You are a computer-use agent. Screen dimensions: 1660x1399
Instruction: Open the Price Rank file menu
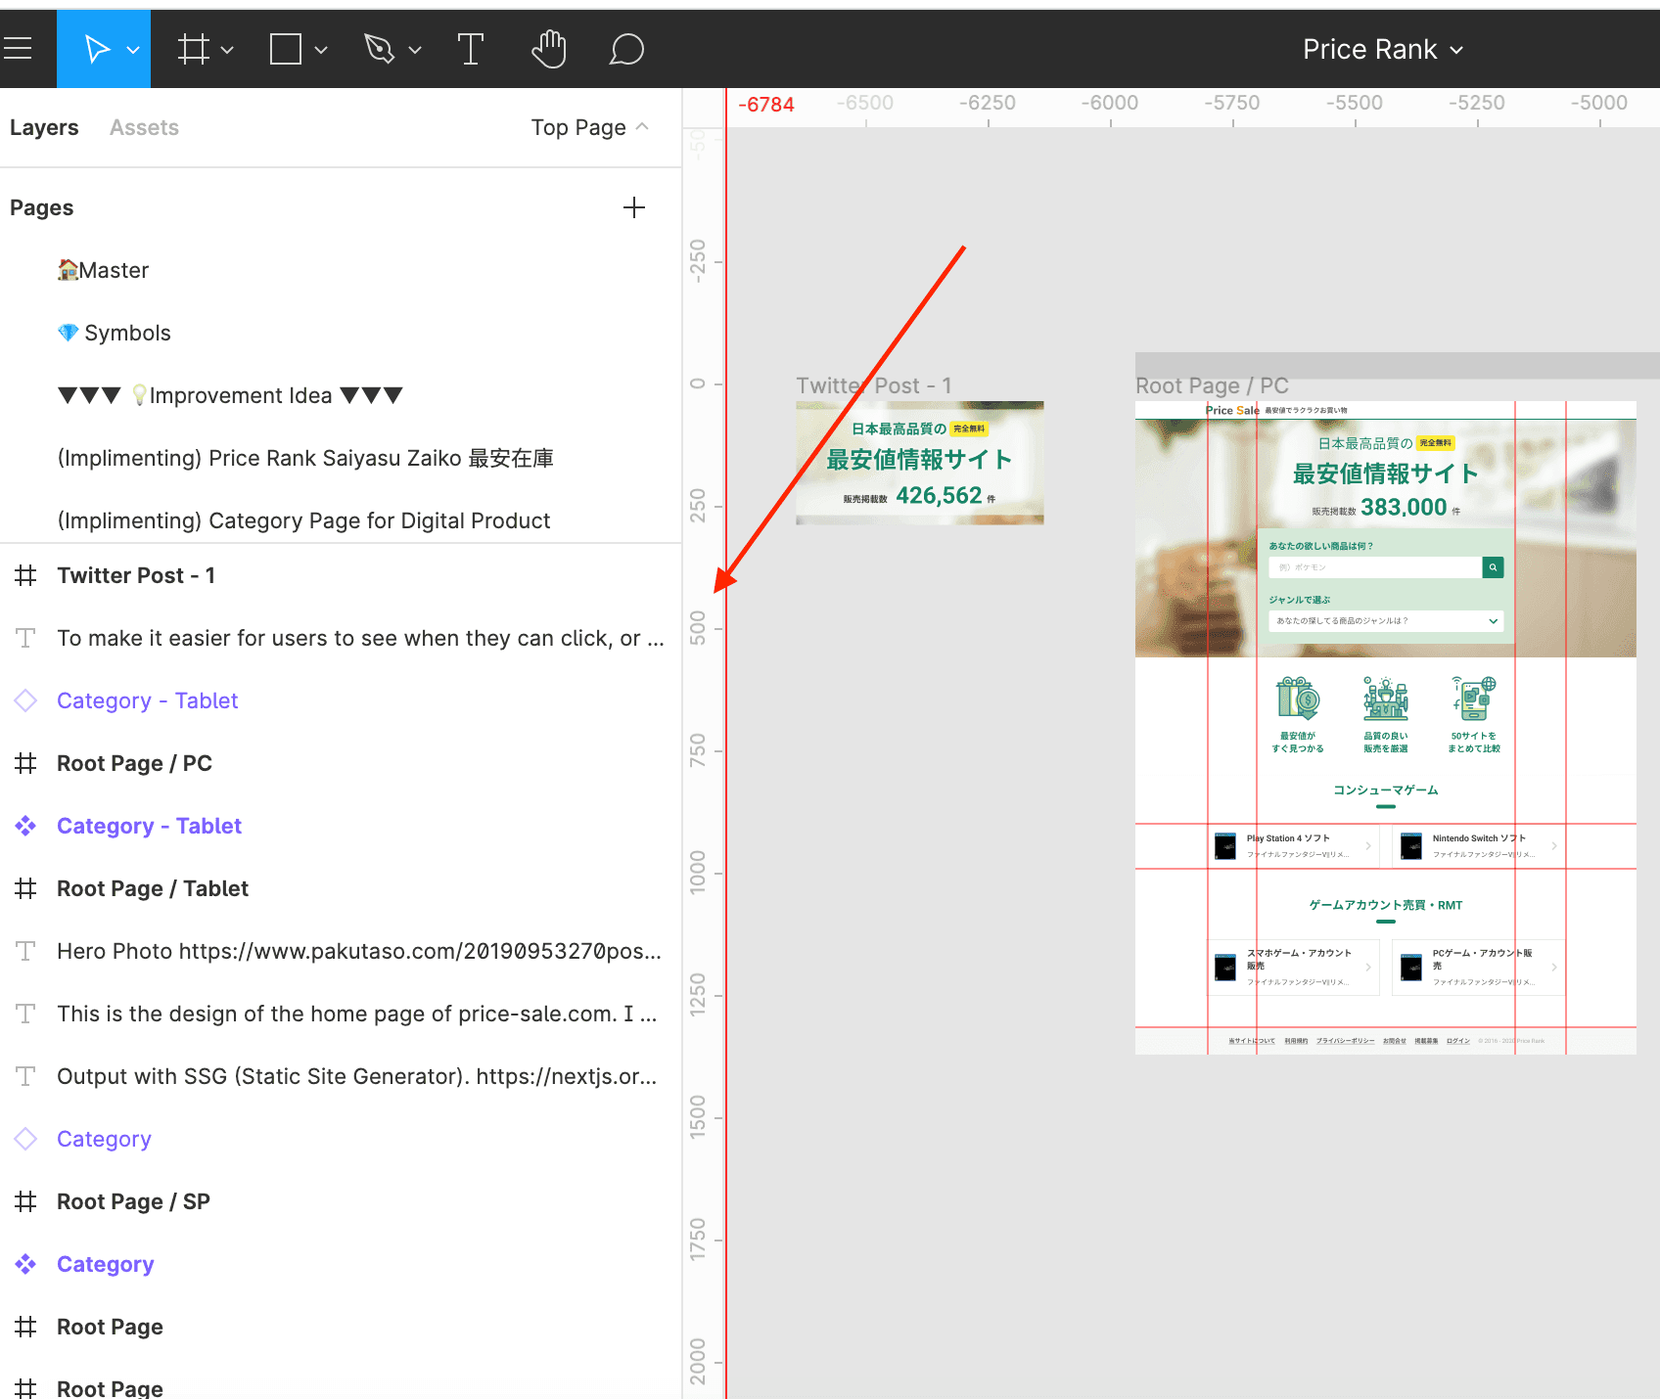pos(1382,49)
